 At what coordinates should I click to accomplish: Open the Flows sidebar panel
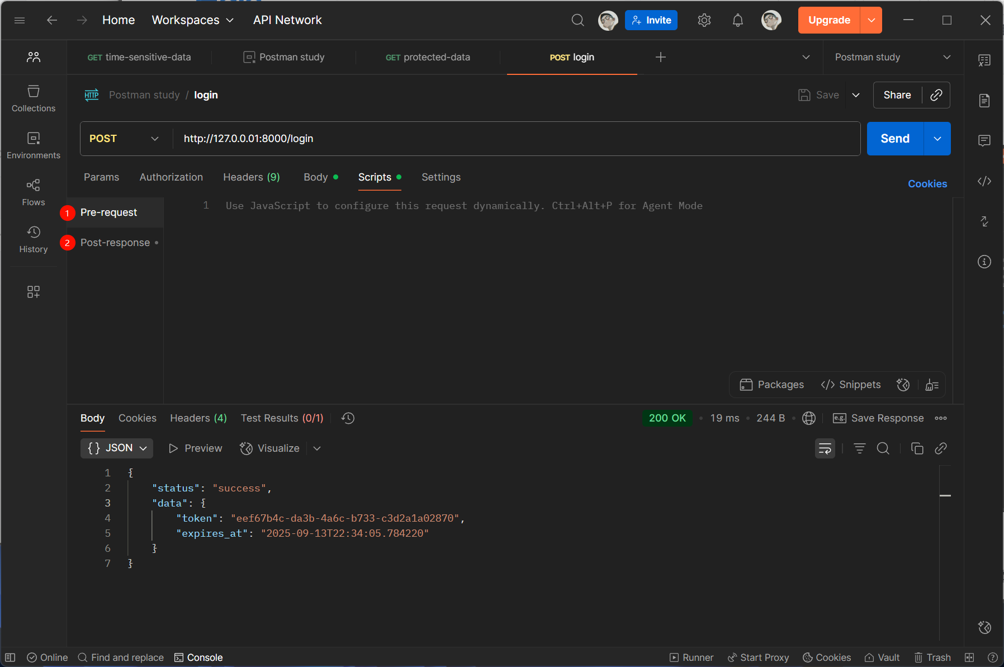pyautogui.click(x=34, y=192)
